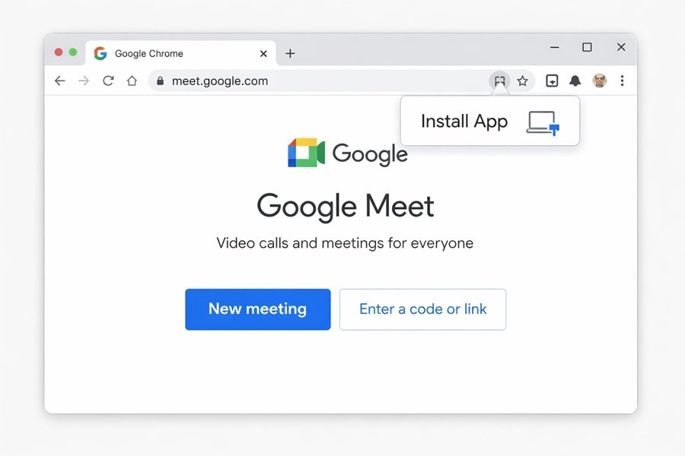Click the forward navigation arrow
685x456 pixels.
tap(84, 81)
